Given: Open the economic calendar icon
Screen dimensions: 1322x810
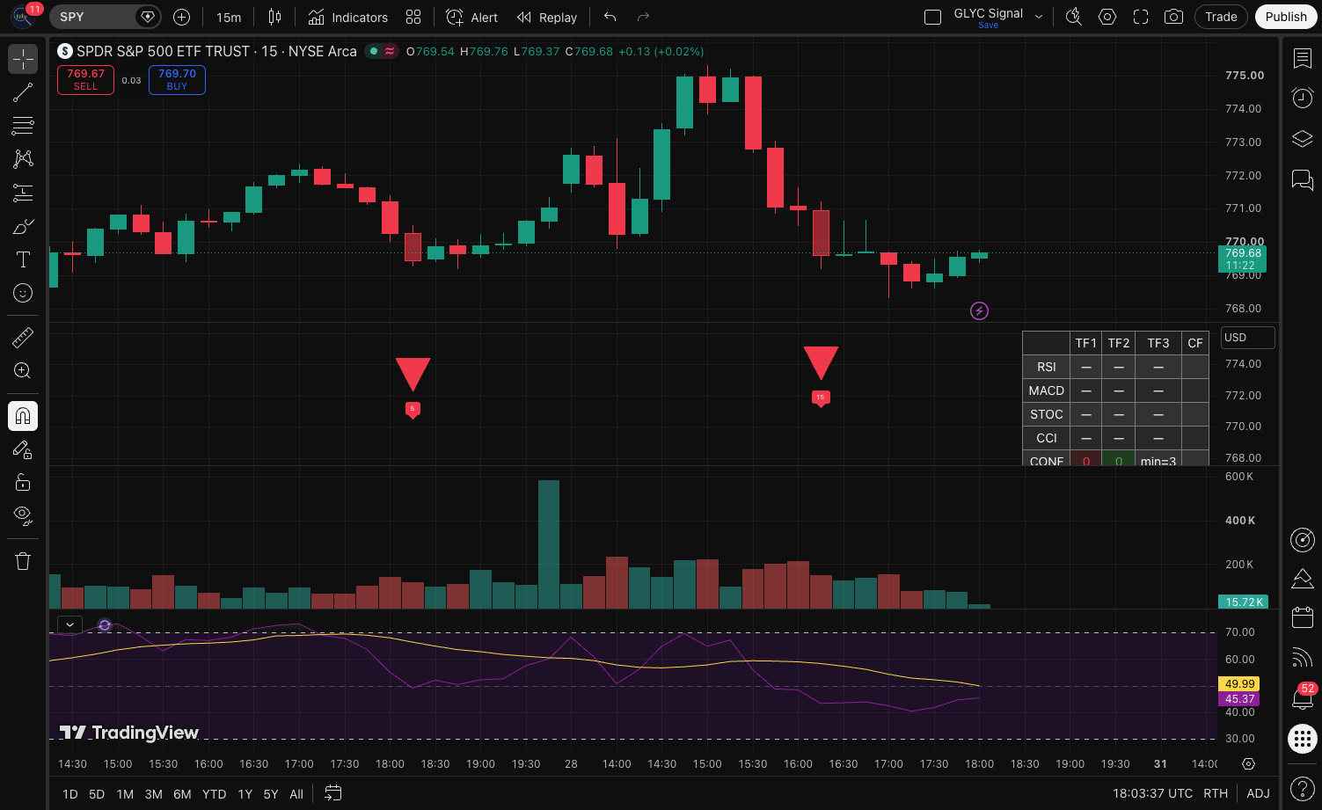Looking at the screenshot, I should pyautogui.click(x=1302, y=617).
